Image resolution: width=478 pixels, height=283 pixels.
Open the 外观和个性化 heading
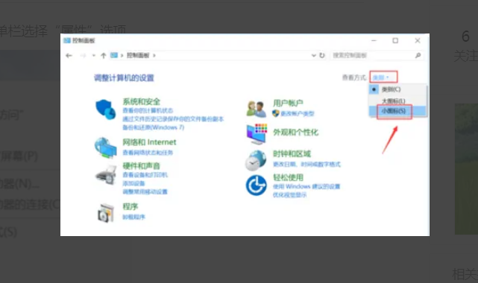[296, 133]
